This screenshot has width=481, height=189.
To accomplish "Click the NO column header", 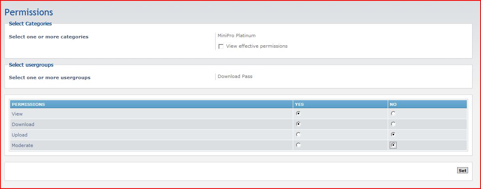I will pos(393,104).
